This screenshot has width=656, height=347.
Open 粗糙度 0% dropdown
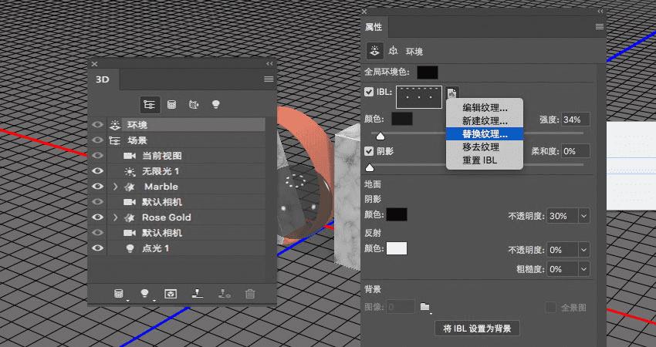(x=583, y=269)
